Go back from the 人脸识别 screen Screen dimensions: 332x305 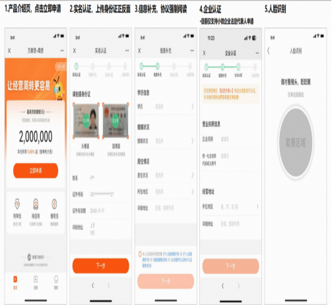tap(269, 51)
